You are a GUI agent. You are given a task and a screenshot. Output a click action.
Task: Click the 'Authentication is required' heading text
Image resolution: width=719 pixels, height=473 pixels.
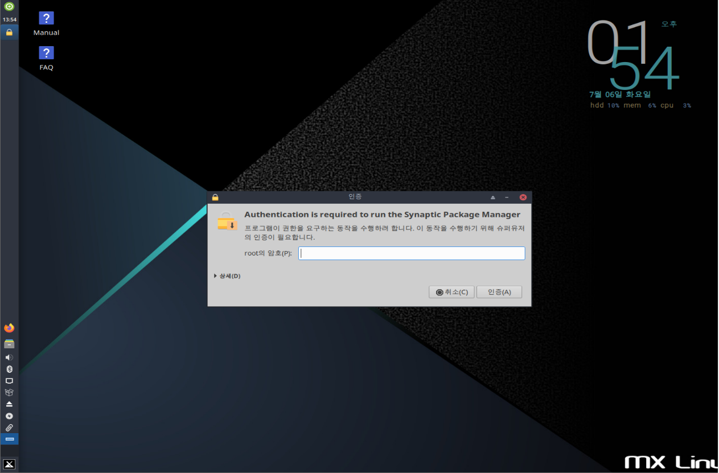pos(382,215)
